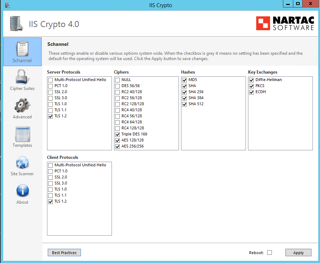Enable the RC2 40/128 cipher

[117, 92]
